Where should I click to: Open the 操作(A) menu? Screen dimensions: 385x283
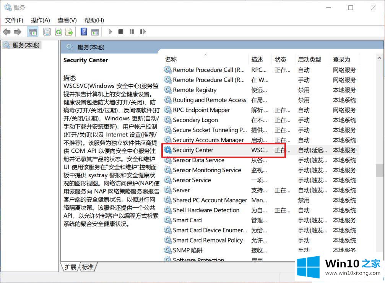(40, 20)
